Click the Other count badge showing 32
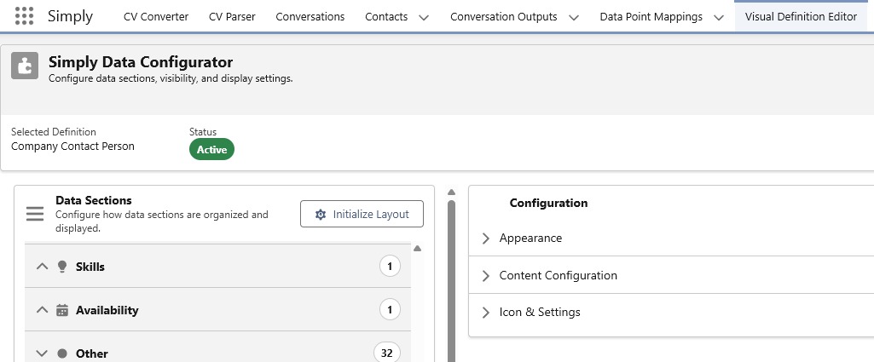 [x=387, y=353]
